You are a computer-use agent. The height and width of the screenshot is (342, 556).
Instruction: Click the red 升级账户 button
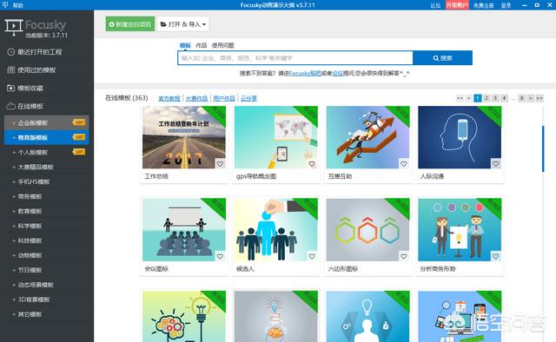pos(457,5)
